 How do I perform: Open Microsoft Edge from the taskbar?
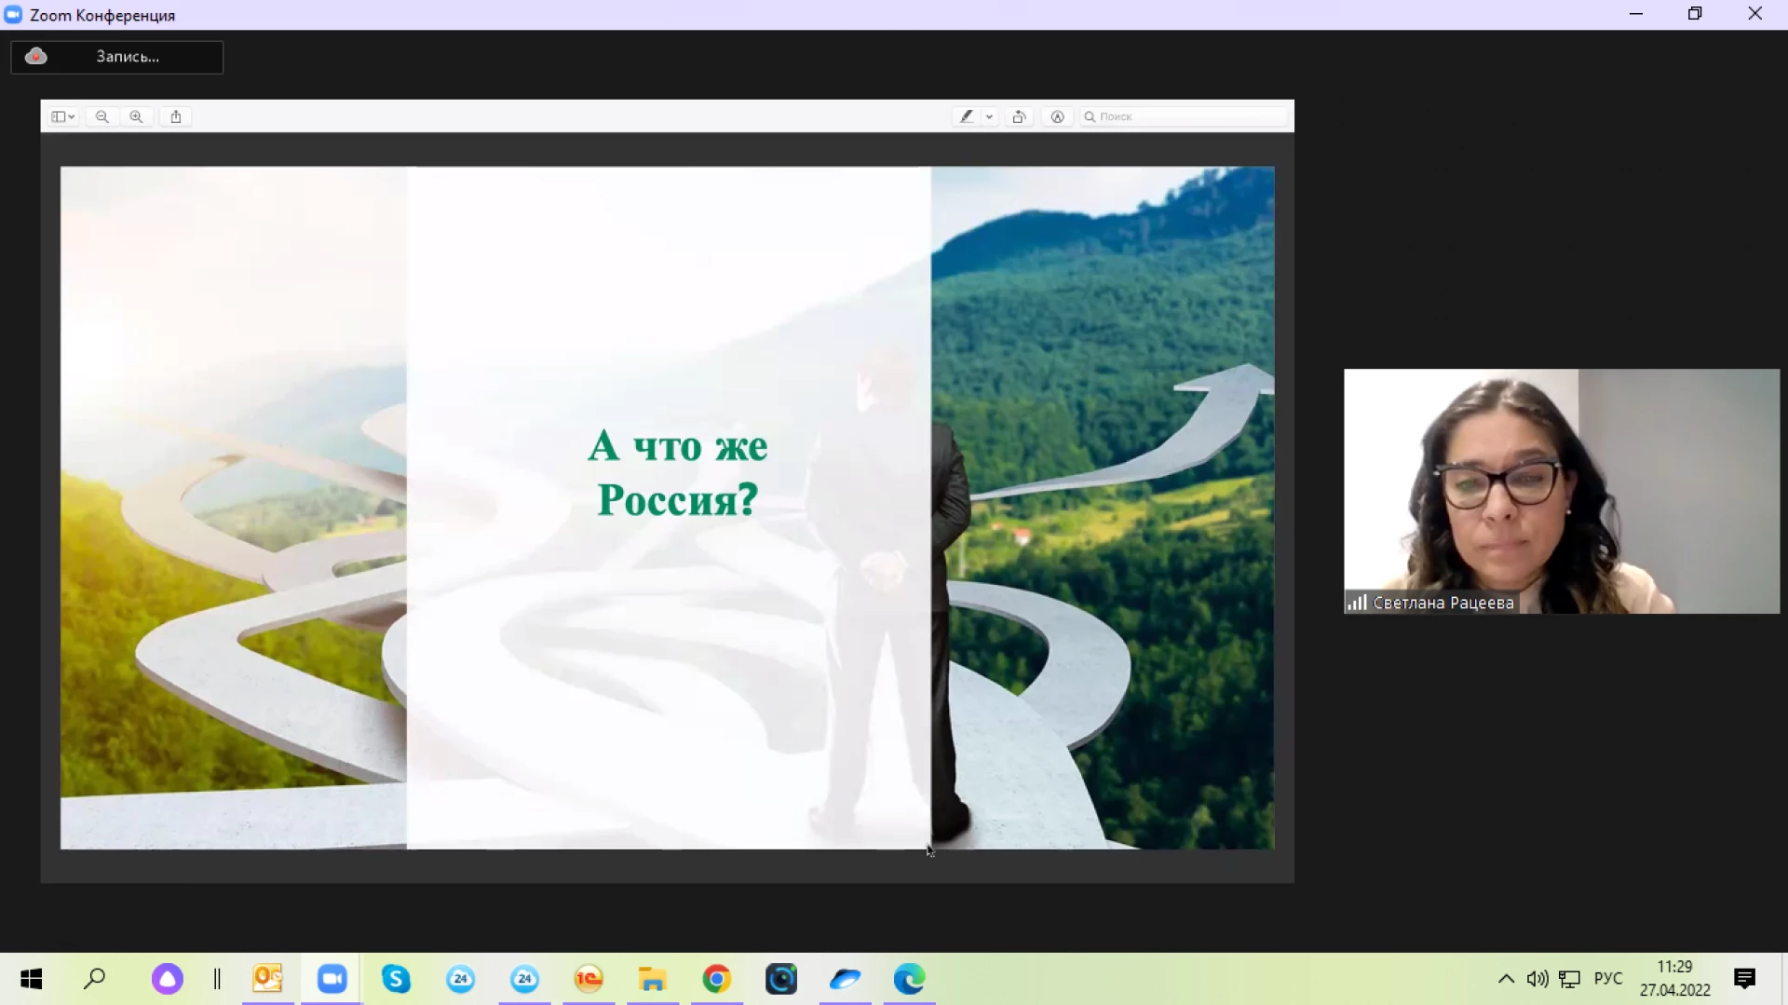point(910,979)
